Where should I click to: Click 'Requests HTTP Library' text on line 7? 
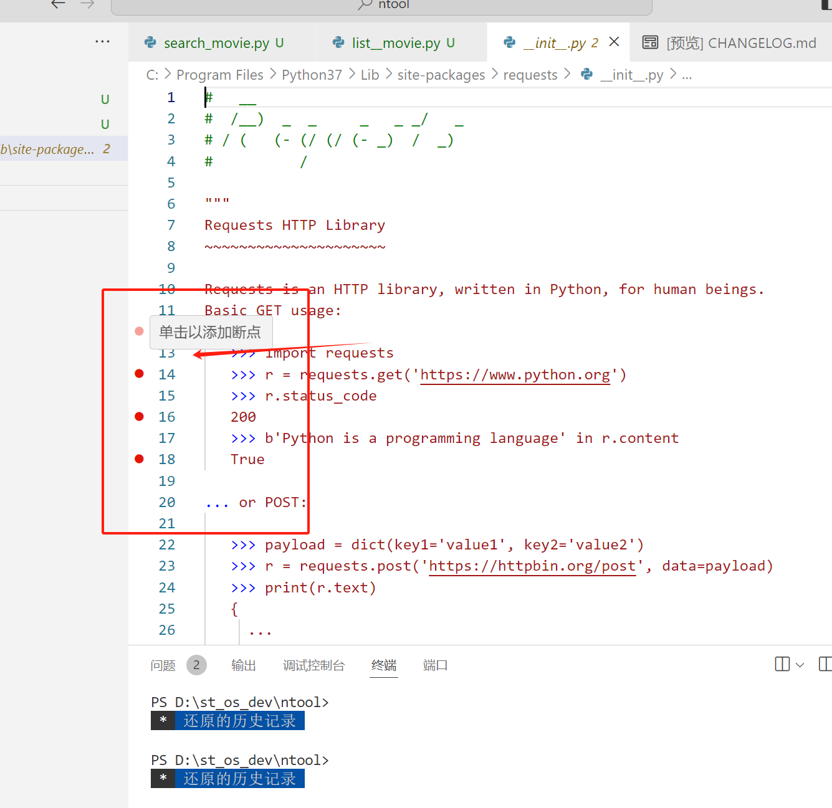295,225
